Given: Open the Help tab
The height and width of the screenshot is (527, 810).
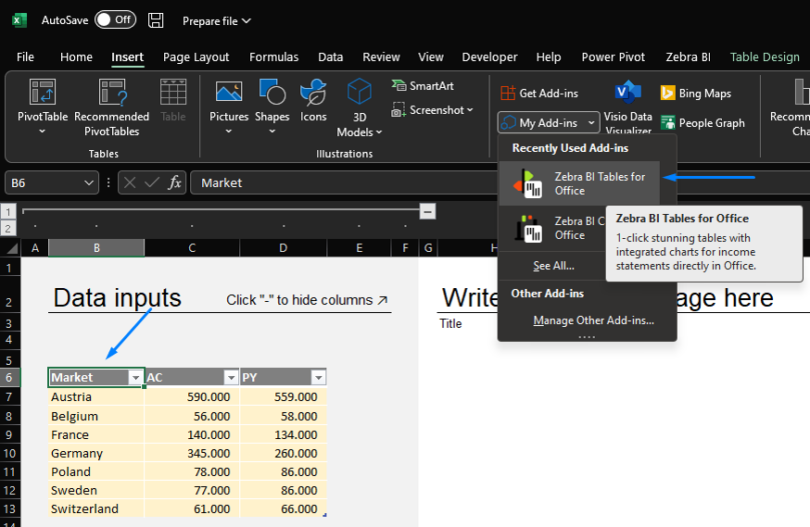Looking at the screenshot, I should click(548, 56).
